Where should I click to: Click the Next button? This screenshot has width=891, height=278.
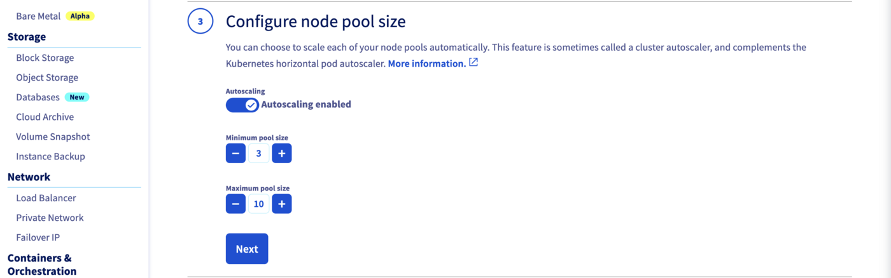pyautogui.click(x=247, y=249)
